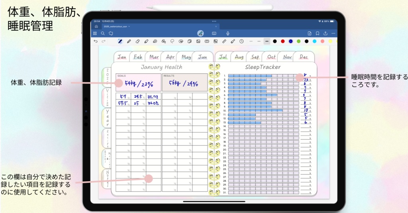Jump to the Dec month tab
Viewport: 408px width, 213px height.
click(x=303, y=56)
